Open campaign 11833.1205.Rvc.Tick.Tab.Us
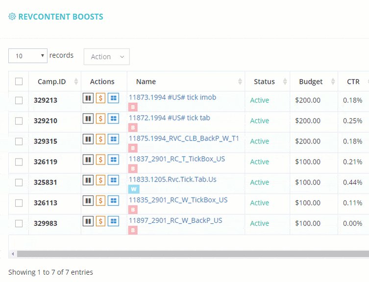 click(172, 179)
